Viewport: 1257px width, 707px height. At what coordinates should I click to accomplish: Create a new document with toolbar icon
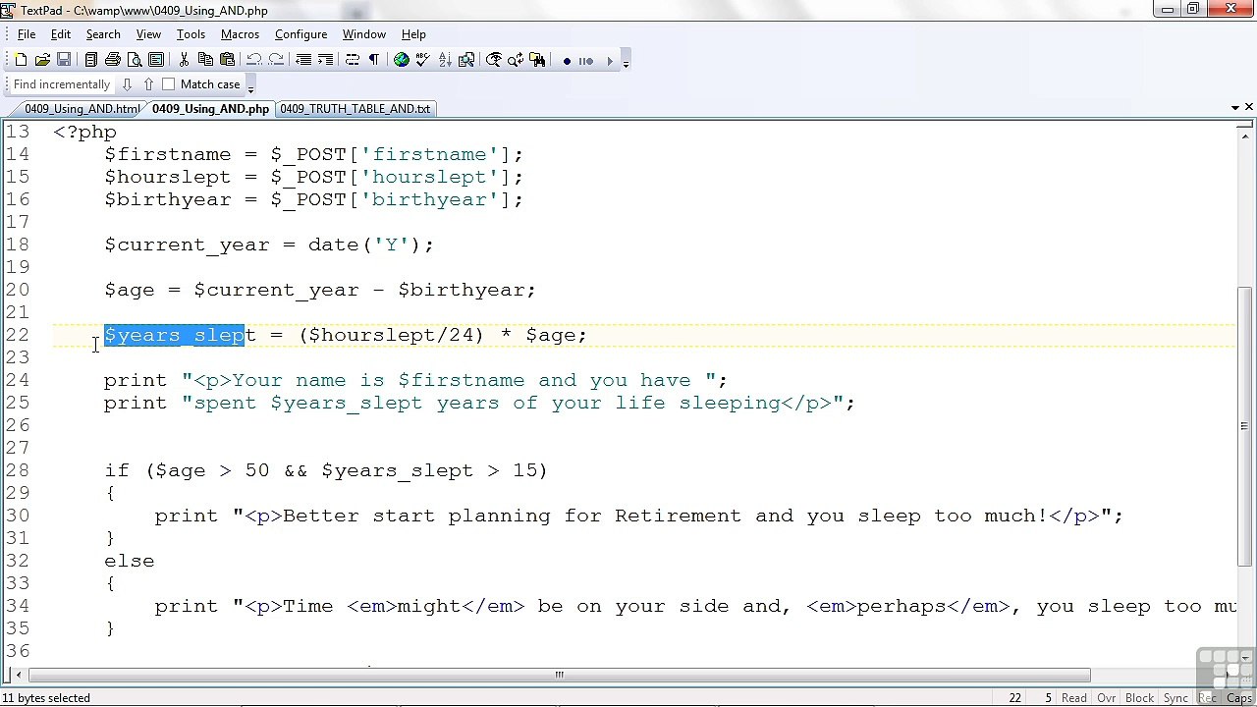click(21, 60)
